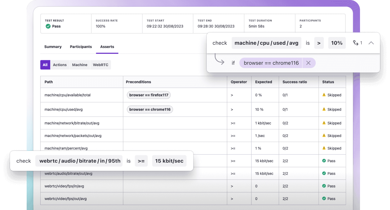390x210 pixels.
Task: Click warning icon in machine/network/bitrate/out/avg row
Action: [x=324, y=123]
